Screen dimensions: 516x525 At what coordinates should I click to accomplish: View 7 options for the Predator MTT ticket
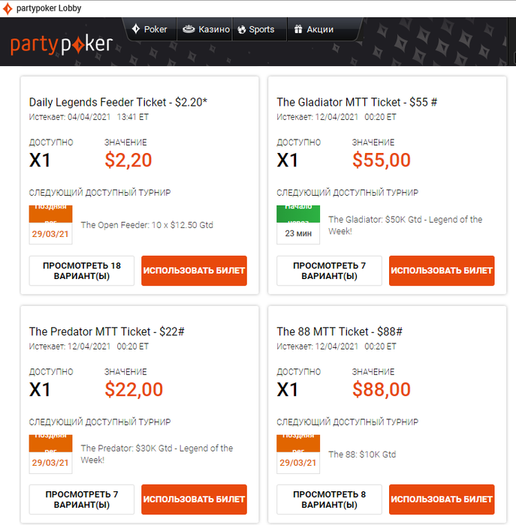pyautogui.click(x=81, y=499)
